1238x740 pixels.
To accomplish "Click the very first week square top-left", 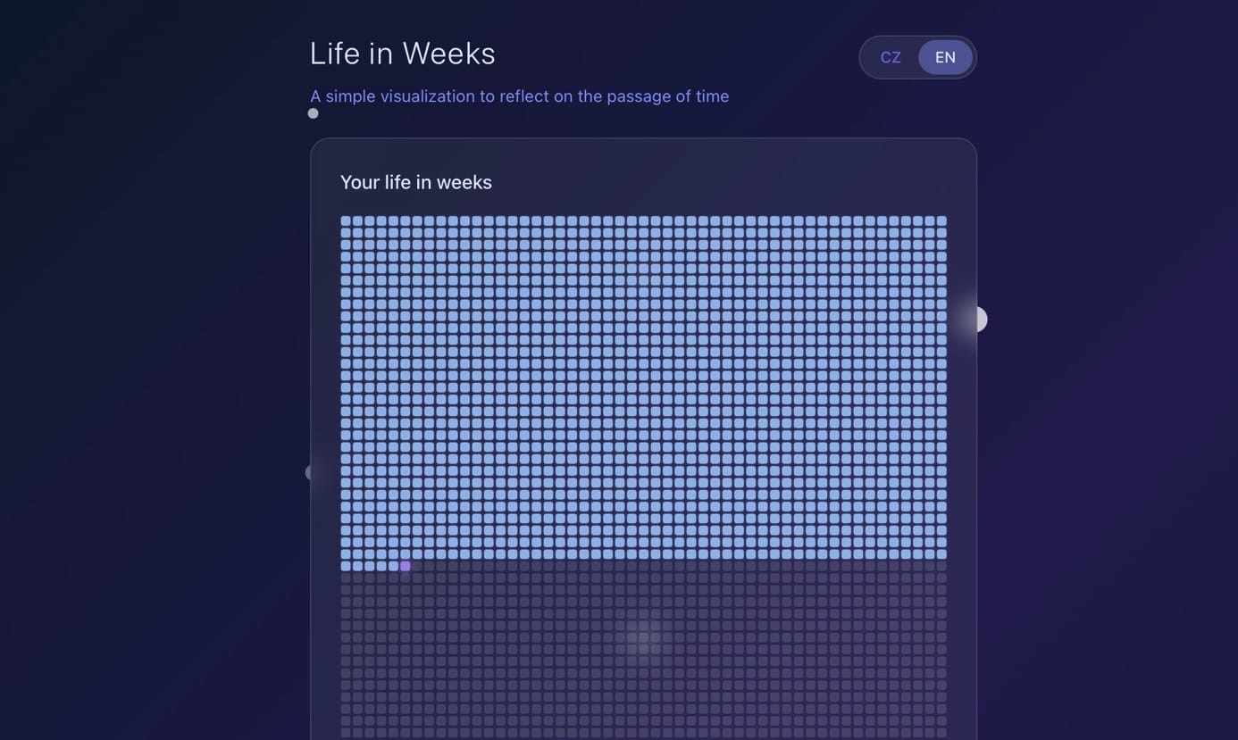I will [345, 219].
